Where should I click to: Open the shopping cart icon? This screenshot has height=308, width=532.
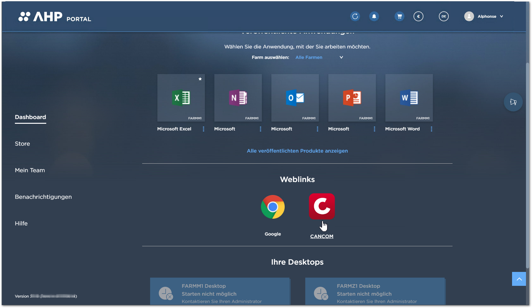click(399, 16)
